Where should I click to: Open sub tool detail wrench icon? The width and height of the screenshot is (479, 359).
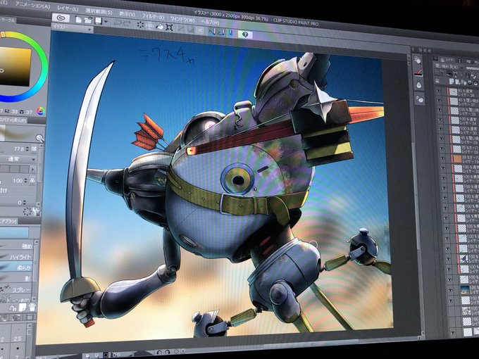[37, 211]
